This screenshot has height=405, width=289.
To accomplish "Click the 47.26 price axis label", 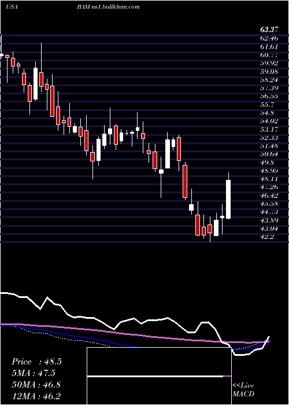I will tap(269, 187).
